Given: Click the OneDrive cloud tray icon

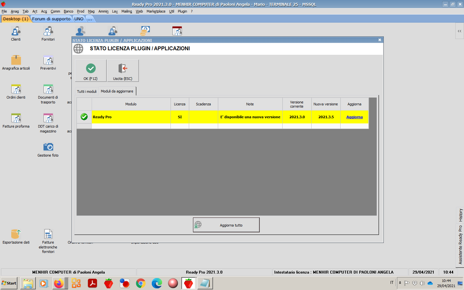Looking at the screenshot, I should tap(430, 283).
